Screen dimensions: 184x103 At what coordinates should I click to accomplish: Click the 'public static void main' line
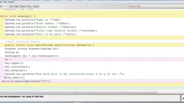[49, 45]
